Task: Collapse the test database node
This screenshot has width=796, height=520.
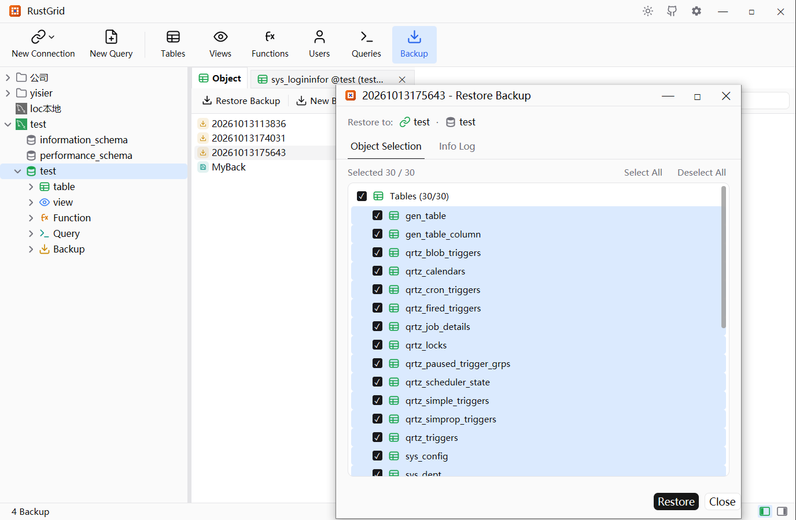Action: click(18, 171)
